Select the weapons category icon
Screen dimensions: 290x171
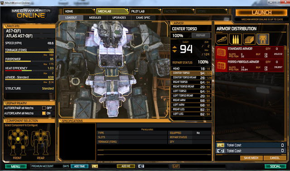[222, 39]
